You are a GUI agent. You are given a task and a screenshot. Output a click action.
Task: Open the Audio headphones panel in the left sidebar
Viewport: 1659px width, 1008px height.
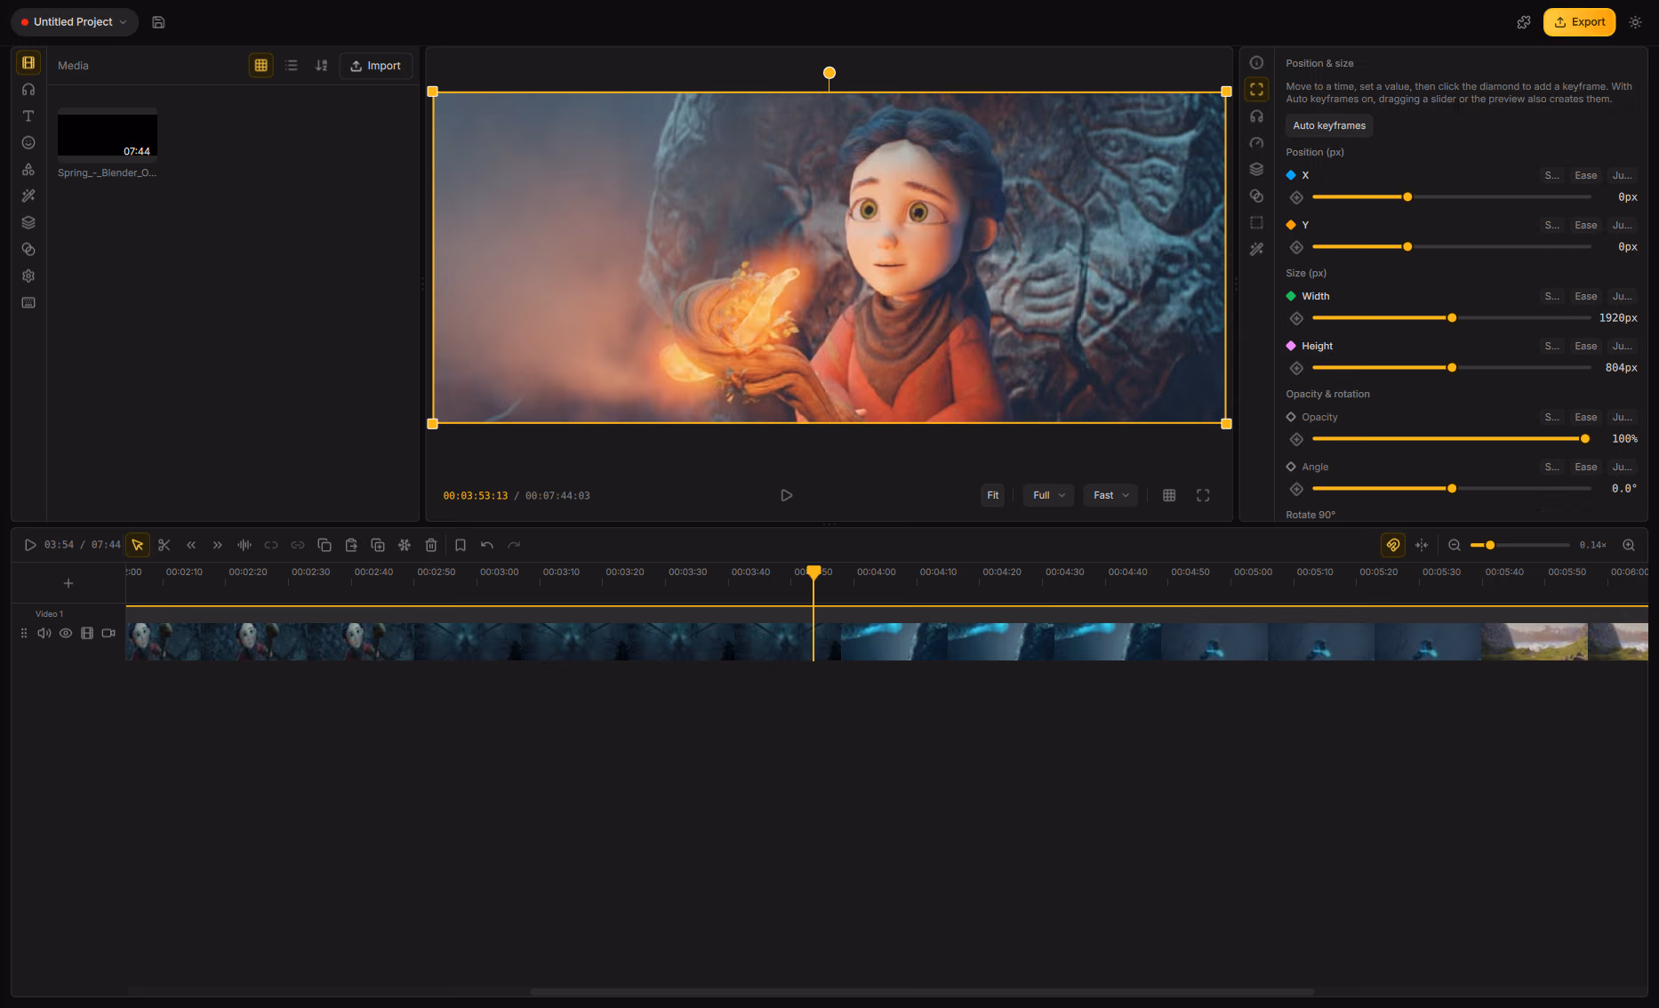pos(28,90)
